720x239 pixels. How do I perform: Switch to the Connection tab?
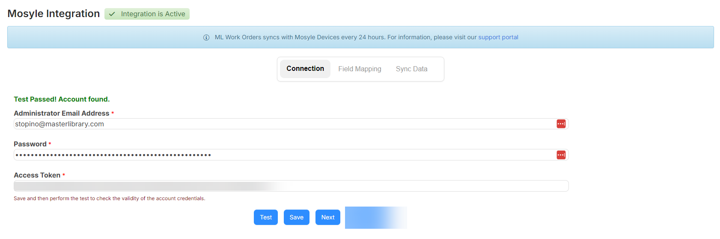click(305, 69)
